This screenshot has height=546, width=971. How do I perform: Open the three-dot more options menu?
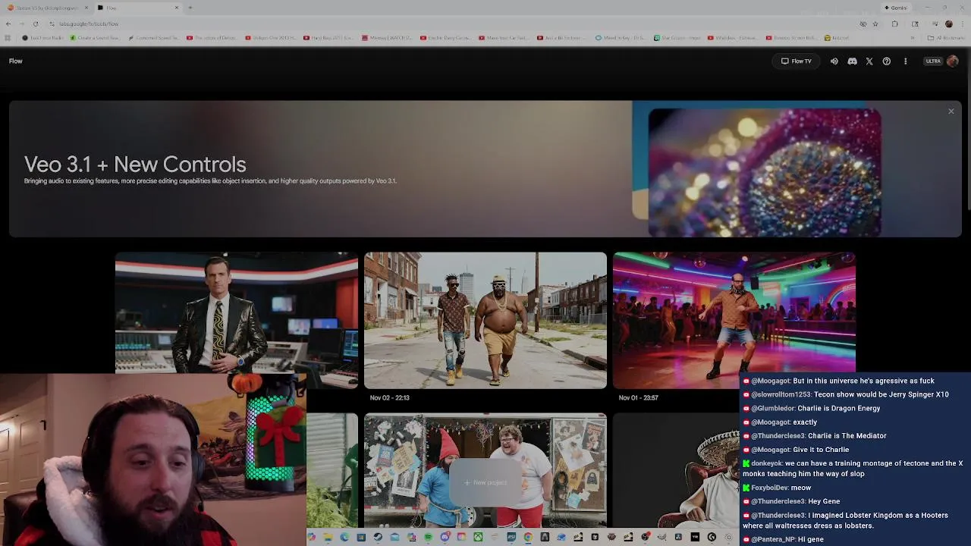(905, 61)
